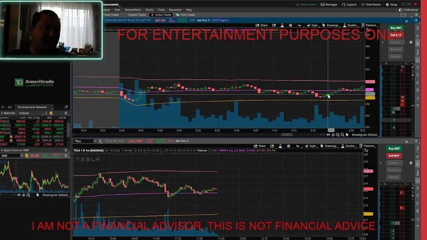This screenshot has height=240, width=427.
Task: Toggle Btns side tab on SPY panel
Action: point(417,52)
